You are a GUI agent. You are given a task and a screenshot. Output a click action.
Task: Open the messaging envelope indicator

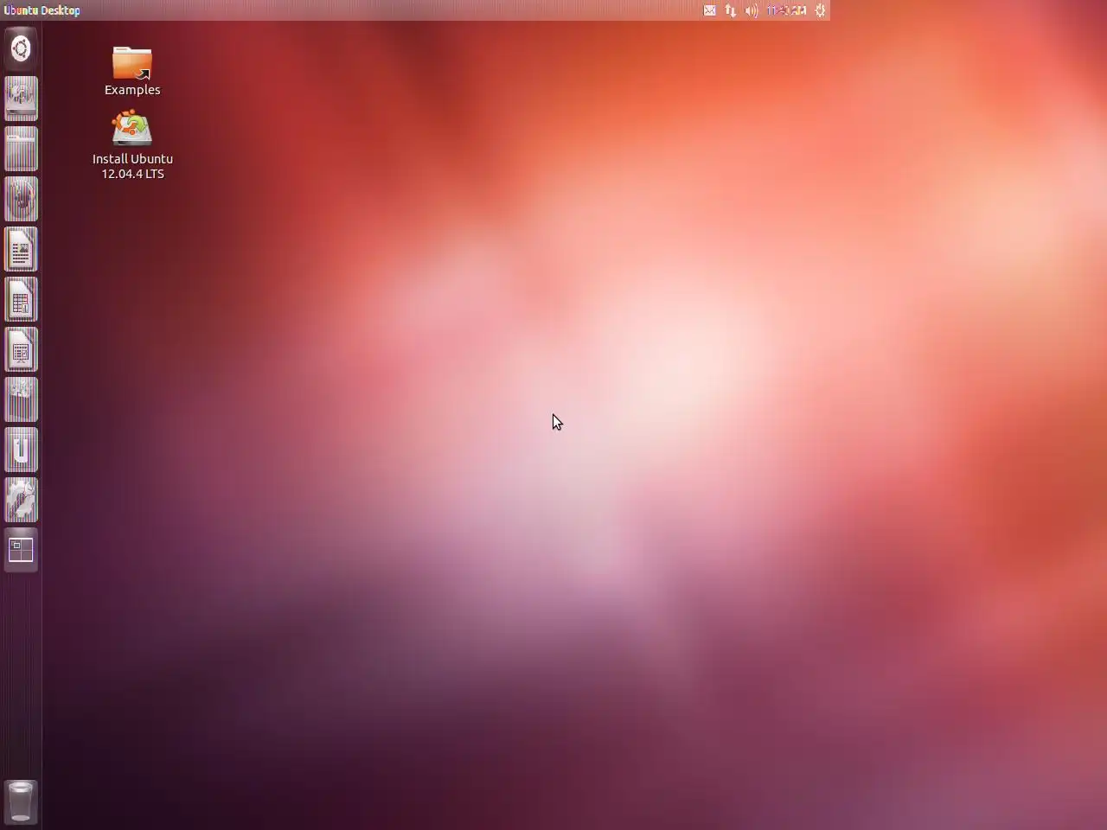710,10
